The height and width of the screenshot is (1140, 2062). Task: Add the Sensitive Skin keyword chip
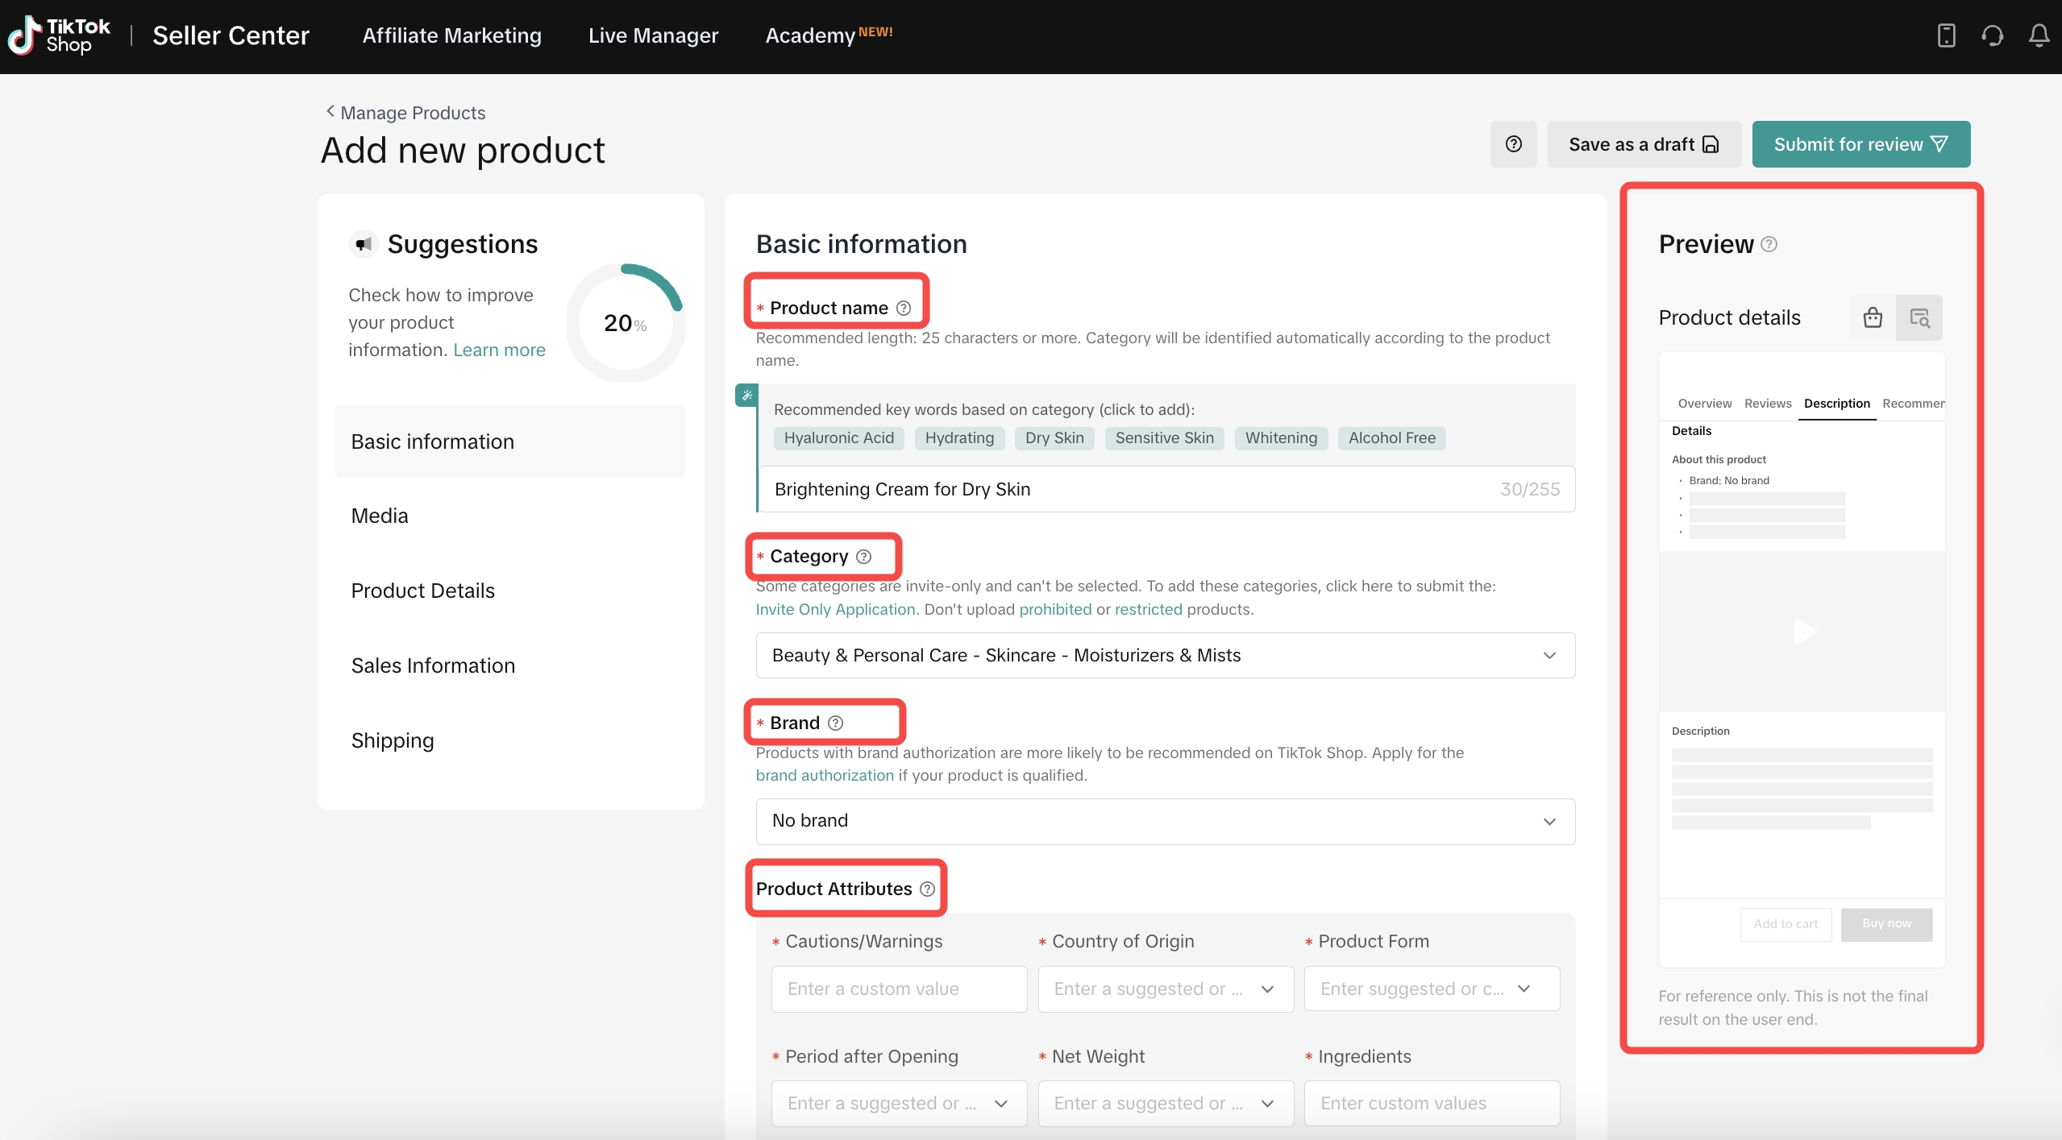pos(1163,437)
